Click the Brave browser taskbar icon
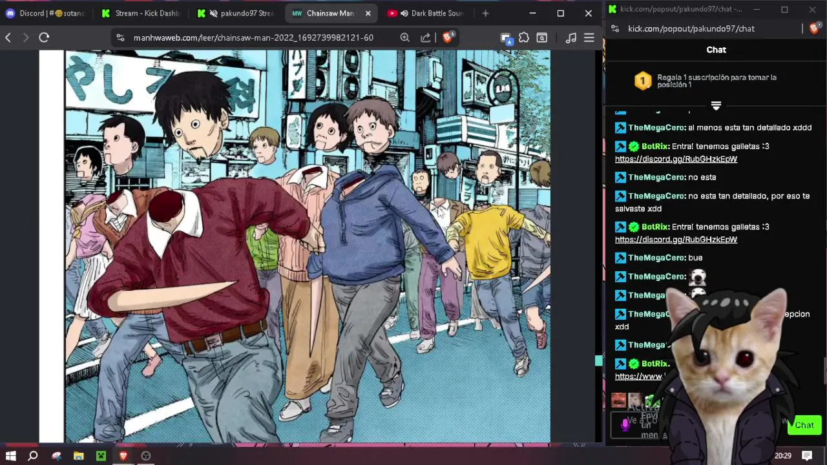The height and width of the screenshot is (465, 827). pos(123,455)
